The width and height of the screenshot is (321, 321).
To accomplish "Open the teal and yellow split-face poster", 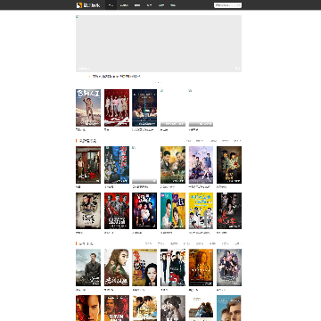I will point(173,210).
